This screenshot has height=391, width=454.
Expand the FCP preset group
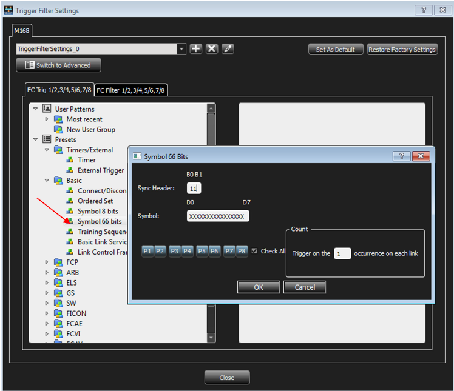[47, 262]
